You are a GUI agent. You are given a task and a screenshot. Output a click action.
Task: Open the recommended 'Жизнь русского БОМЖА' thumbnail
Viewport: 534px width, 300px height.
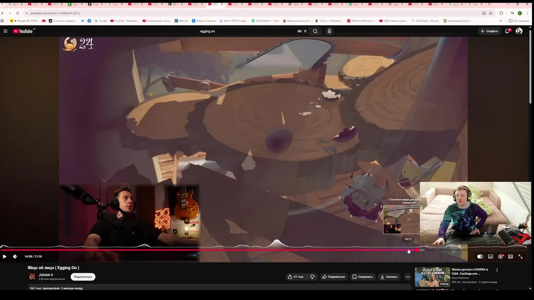click(x=432, y=277)
